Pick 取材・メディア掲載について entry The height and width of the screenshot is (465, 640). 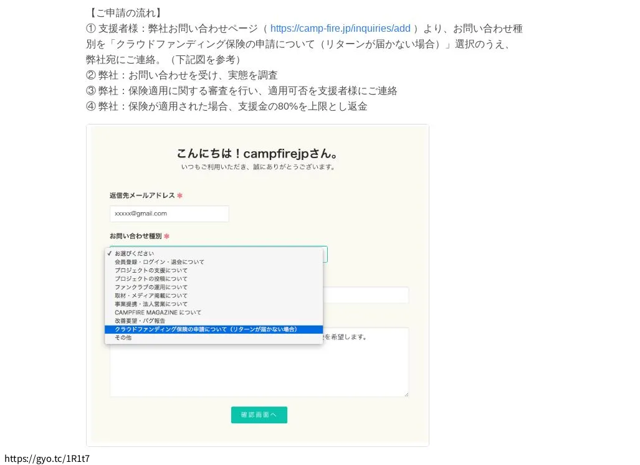(x=151, y=296)
